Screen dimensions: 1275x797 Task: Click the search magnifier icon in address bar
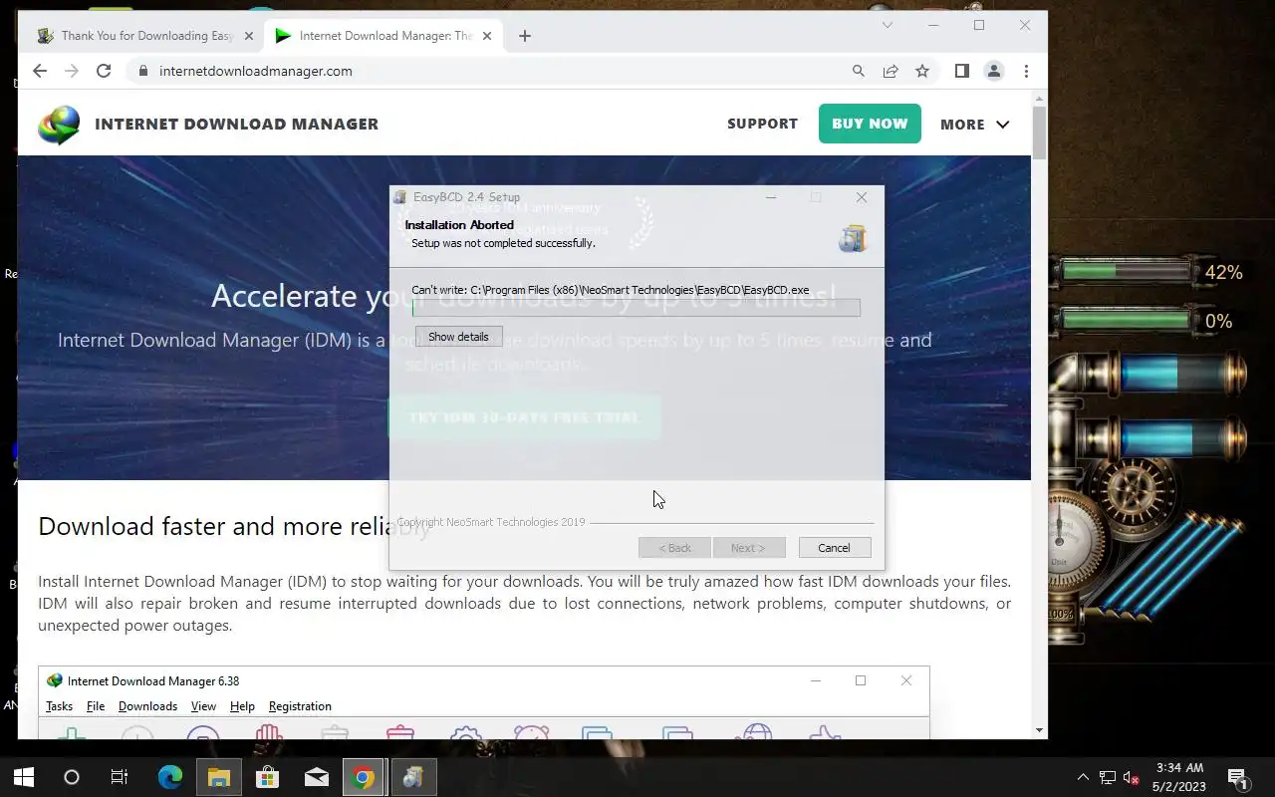click(x=859, y=71)
